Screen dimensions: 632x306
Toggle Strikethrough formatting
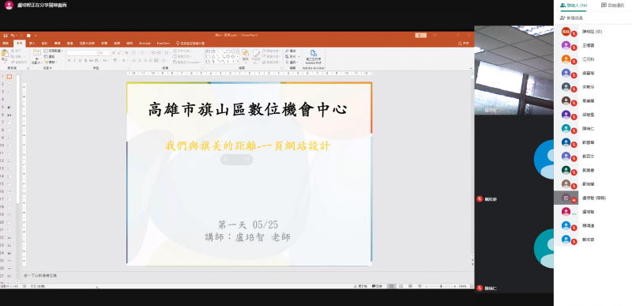(91, 60)
